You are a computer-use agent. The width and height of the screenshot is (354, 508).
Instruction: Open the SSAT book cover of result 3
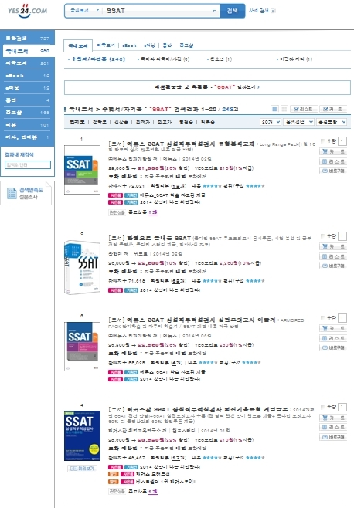(x=83, y=347)
